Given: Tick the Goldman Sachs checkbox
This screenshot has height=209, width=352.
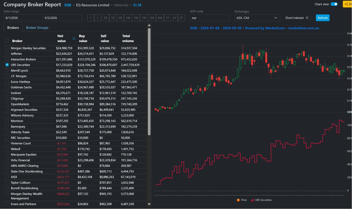Looking at the screenshot, I should click(x=7, y=87).
